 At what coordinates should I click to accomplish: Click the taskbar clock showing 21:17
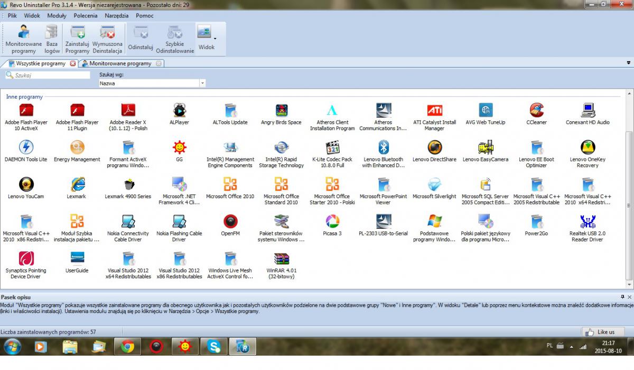[x=608, y=346]
